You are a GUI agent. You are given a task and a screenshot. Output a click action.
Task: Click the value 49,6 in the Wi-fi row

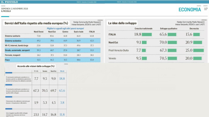click(x=78, y=45)
